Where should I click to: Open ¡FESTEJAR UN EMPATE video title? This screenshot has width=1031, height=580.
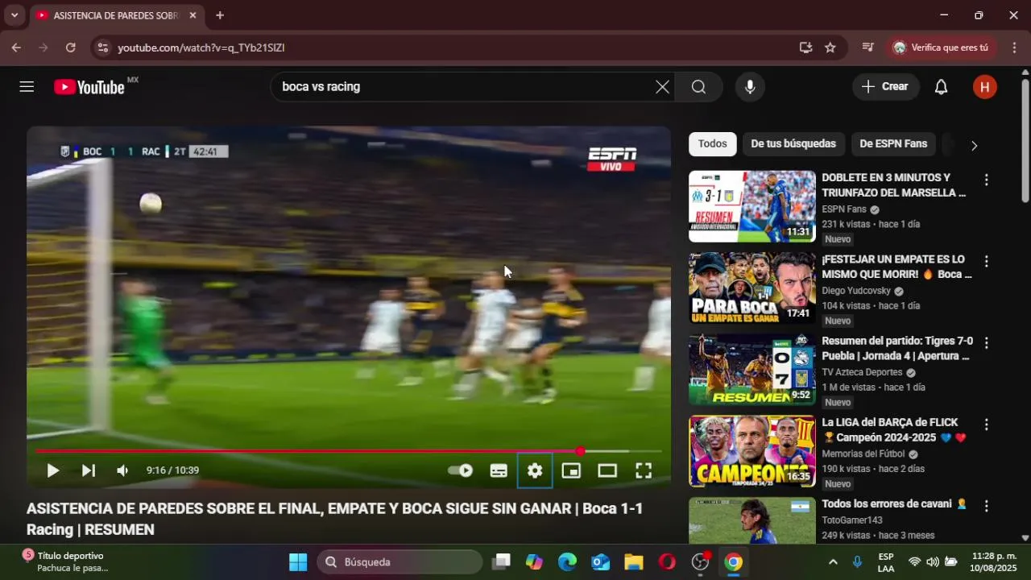click(x=896, y=267)
